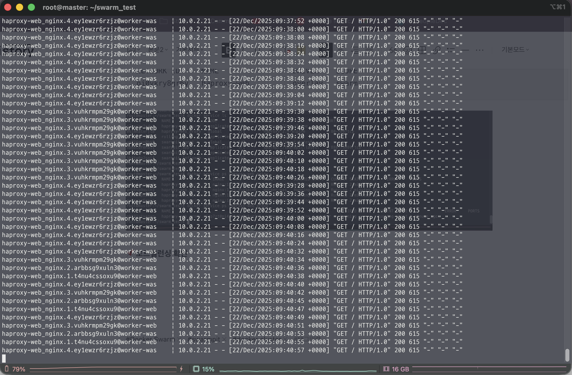This screenshot has height=375, width=572.
Task: Click the log timestamp 09:40:34
Action: coord(290,260)
